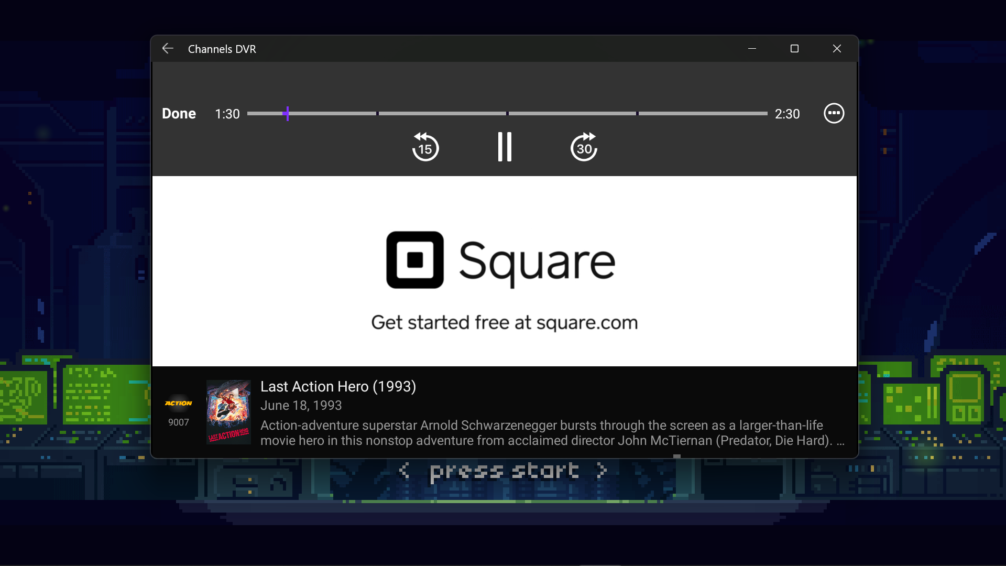This screenshot has width=1006, height=566.
Task: Maximize the Channels DVR window
Action: click(x=794, y=49)
